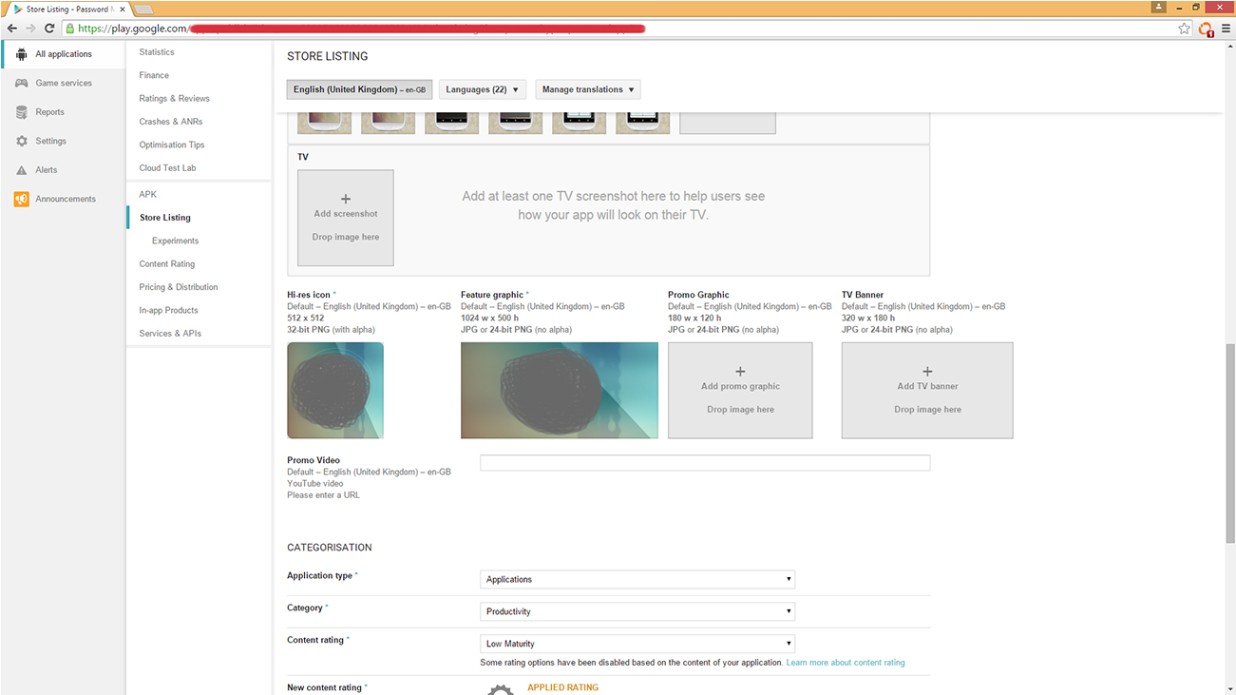Click the empty screenshot placeholder after thumbnails
This screenshot has width=1236, height=695.
728,123
